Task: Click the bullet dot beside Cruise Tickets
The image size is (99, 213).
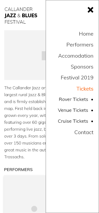Action: click(x=92, y=121)
